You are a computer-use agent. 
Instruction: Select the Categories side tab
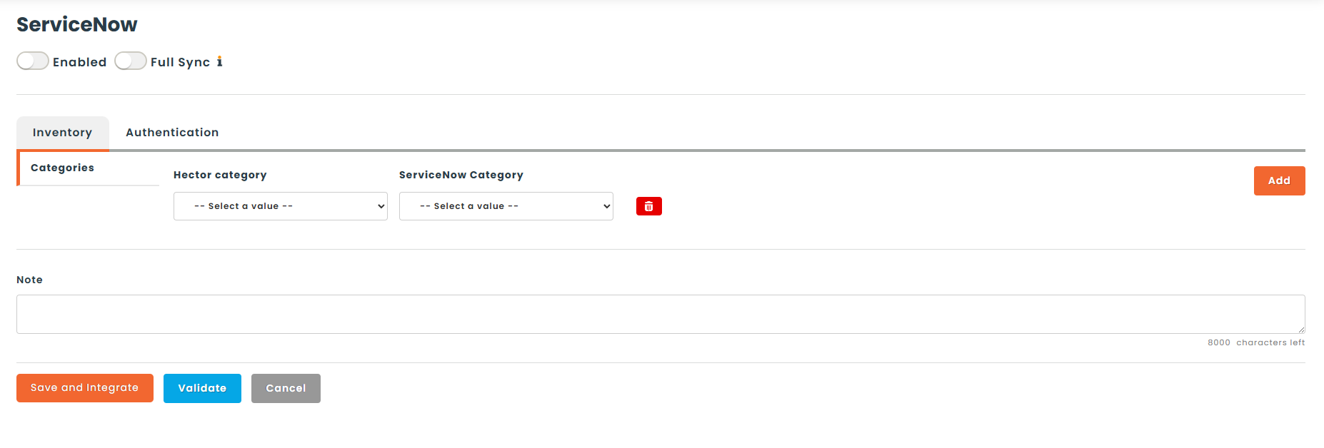click(63, 168)
